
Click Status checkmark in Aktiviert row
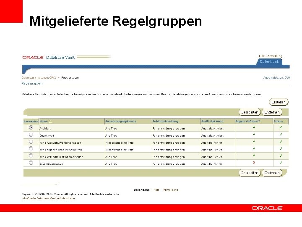pos(281,127)
